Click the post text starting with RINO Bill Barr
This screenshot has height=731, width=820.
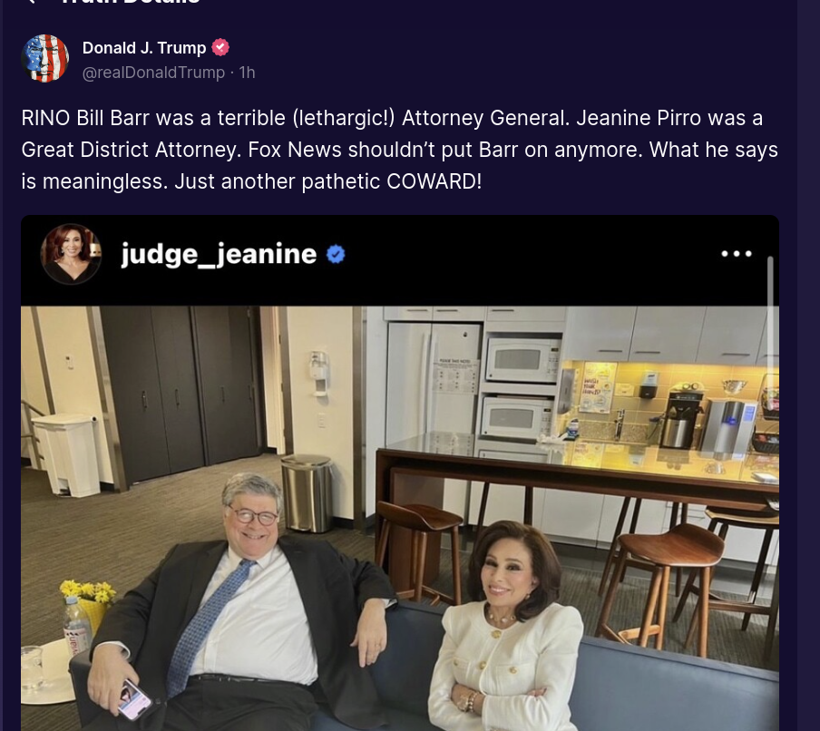(399, 150)
